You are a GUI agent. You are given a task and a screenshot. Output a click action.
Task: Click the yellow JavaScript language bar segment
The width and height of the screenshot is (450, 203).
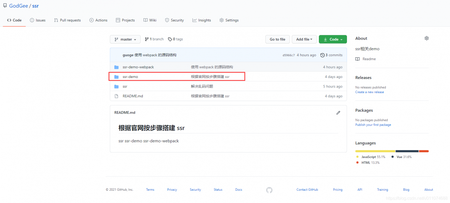[x=375, y=151]
